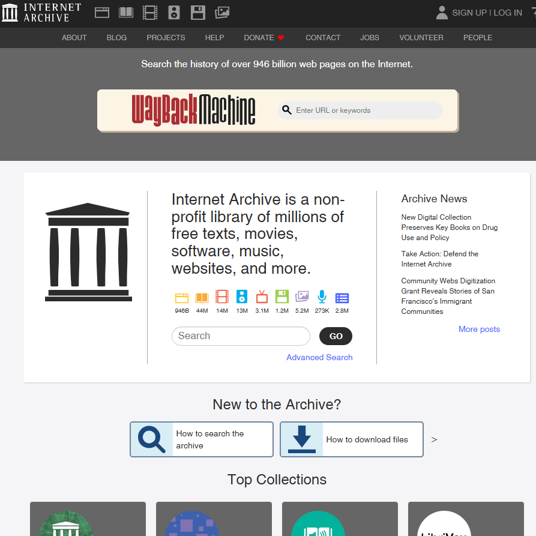Open the teal audio books collection thumbnail
The image size is (536, 536).
click(318, 523)
